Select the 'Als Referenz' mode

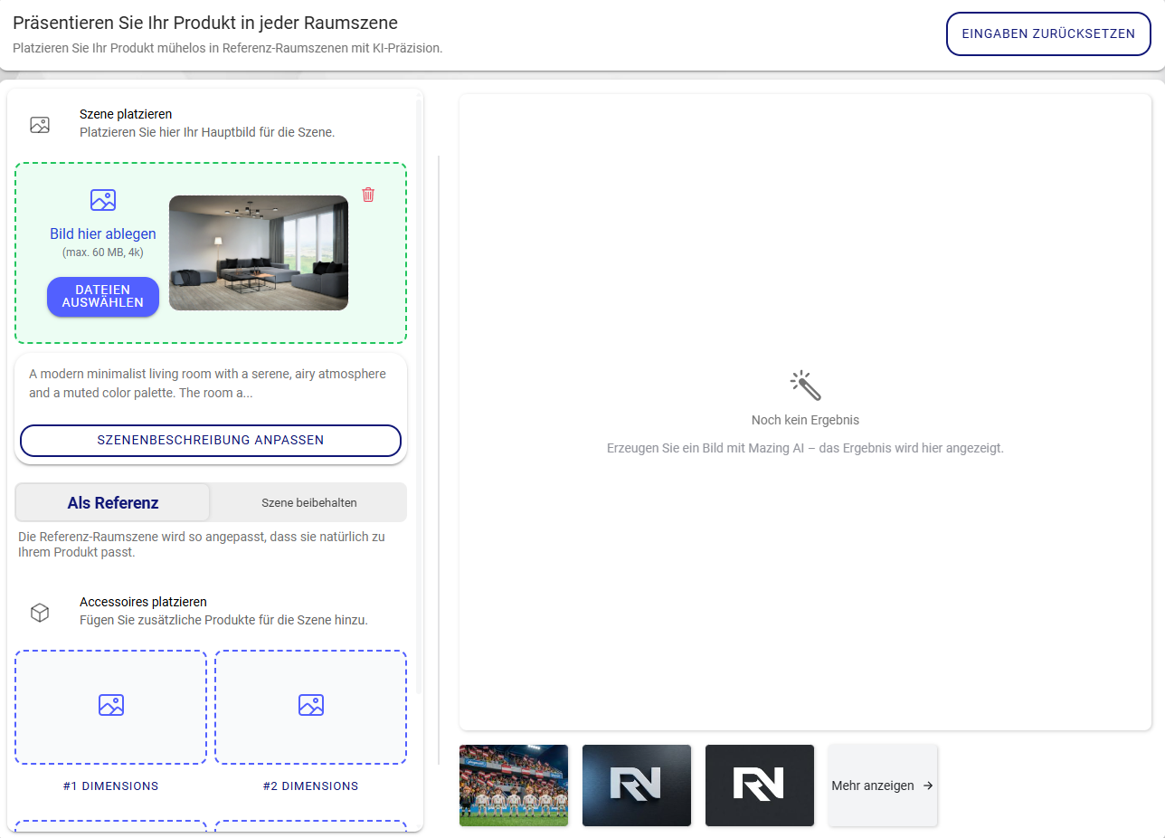(x=113, y=502)
